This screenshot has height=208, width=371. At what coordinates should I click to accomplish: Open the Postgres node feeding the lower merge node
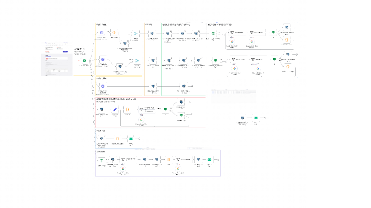[120, 67]
